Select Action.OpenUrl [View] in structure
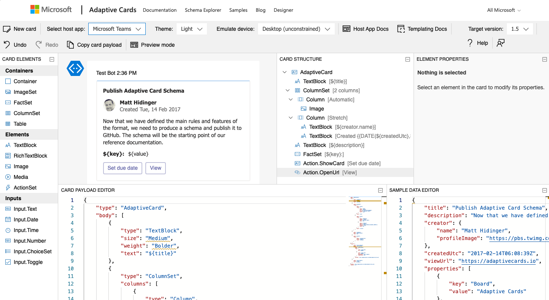 pyautogui.click(x=345, y=172)
